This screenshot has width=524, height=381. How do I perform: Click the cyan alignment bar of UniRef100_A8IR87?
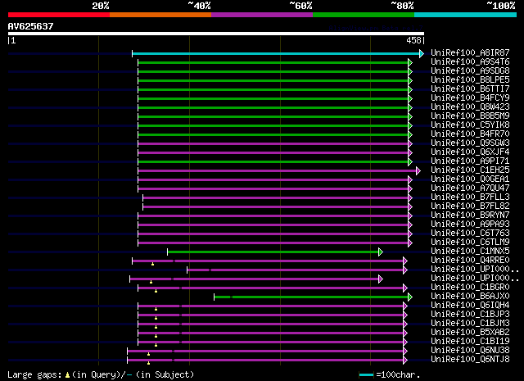(276, 53)
